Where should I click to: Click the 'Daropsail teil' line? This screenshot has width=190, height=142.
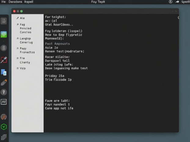(x=57, y=60)
